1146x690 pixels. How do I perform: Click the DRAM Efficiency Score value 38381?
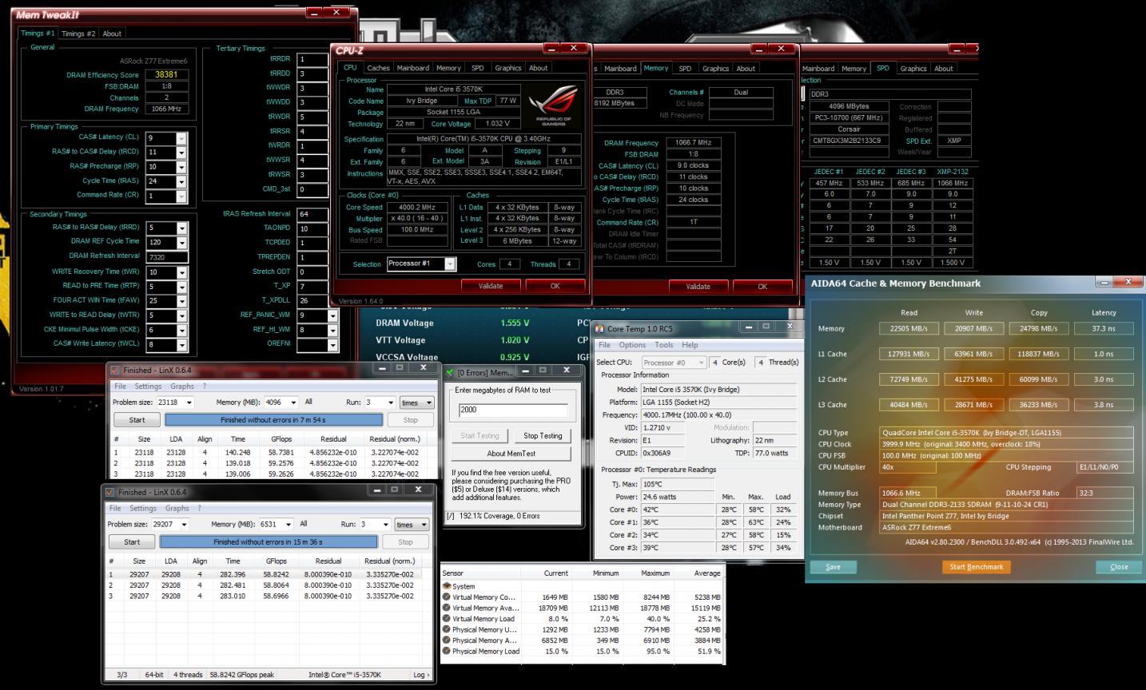click(x=167, y=74)
